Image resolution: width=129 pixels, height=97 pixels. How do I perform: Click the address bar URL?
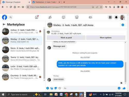coord(53,7)
